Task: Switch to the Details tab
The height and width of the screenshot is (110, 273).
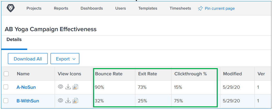Action: pos(14,40)
